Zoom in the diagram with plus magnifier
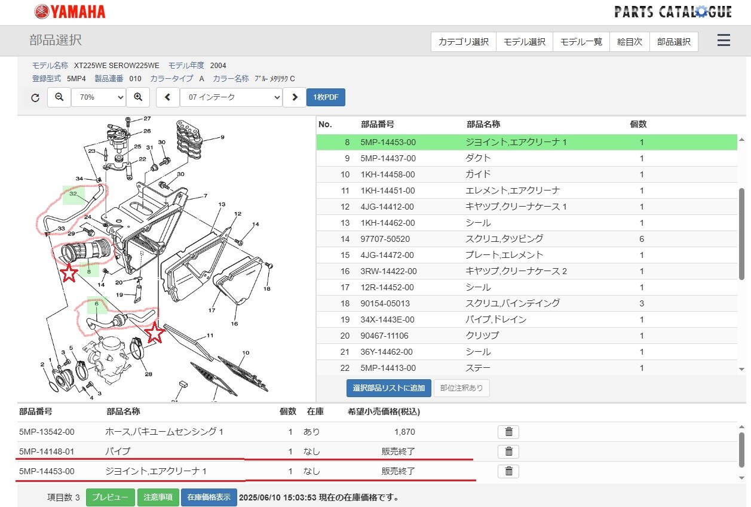This screenshot has height=507, width=751. 138,97
